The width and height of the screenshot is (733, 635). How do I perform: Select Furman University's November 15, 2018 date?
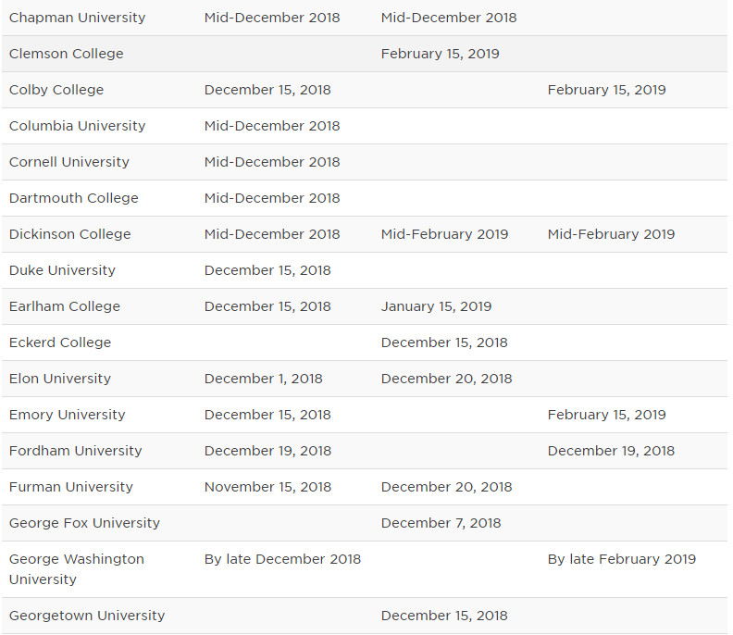point(267,487)
